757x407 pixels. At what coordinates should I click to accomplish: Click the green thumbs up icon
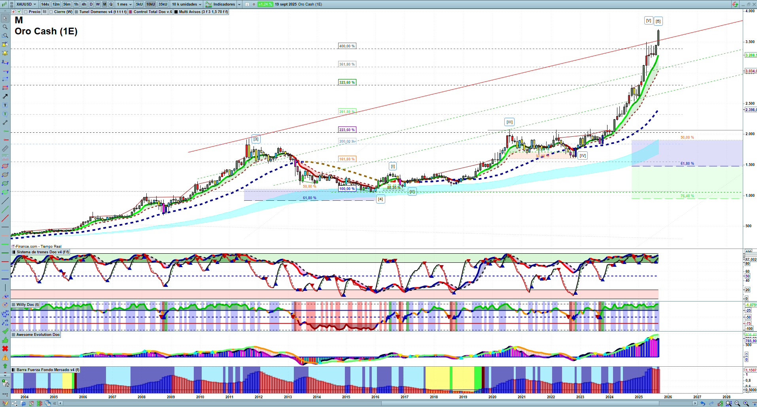coord(5,340)
